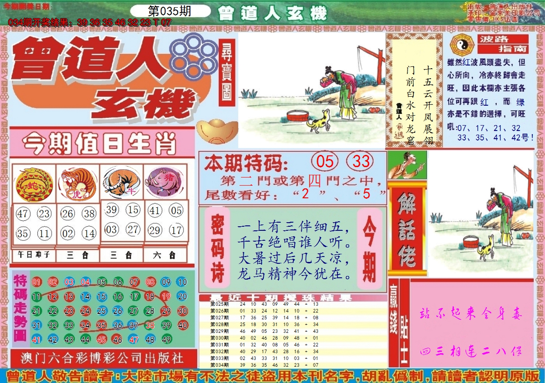Viewport: 545px width, 383px height.
Task: Click the bottom 曾道人敬告讀者 notice banner
Action: [272, 376]
